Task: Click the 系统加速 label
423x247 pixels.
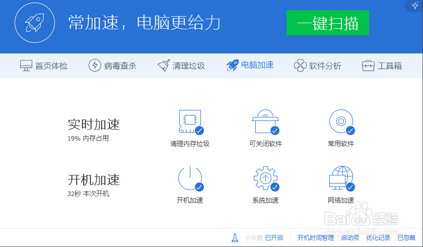Action: tap(265, 200)
